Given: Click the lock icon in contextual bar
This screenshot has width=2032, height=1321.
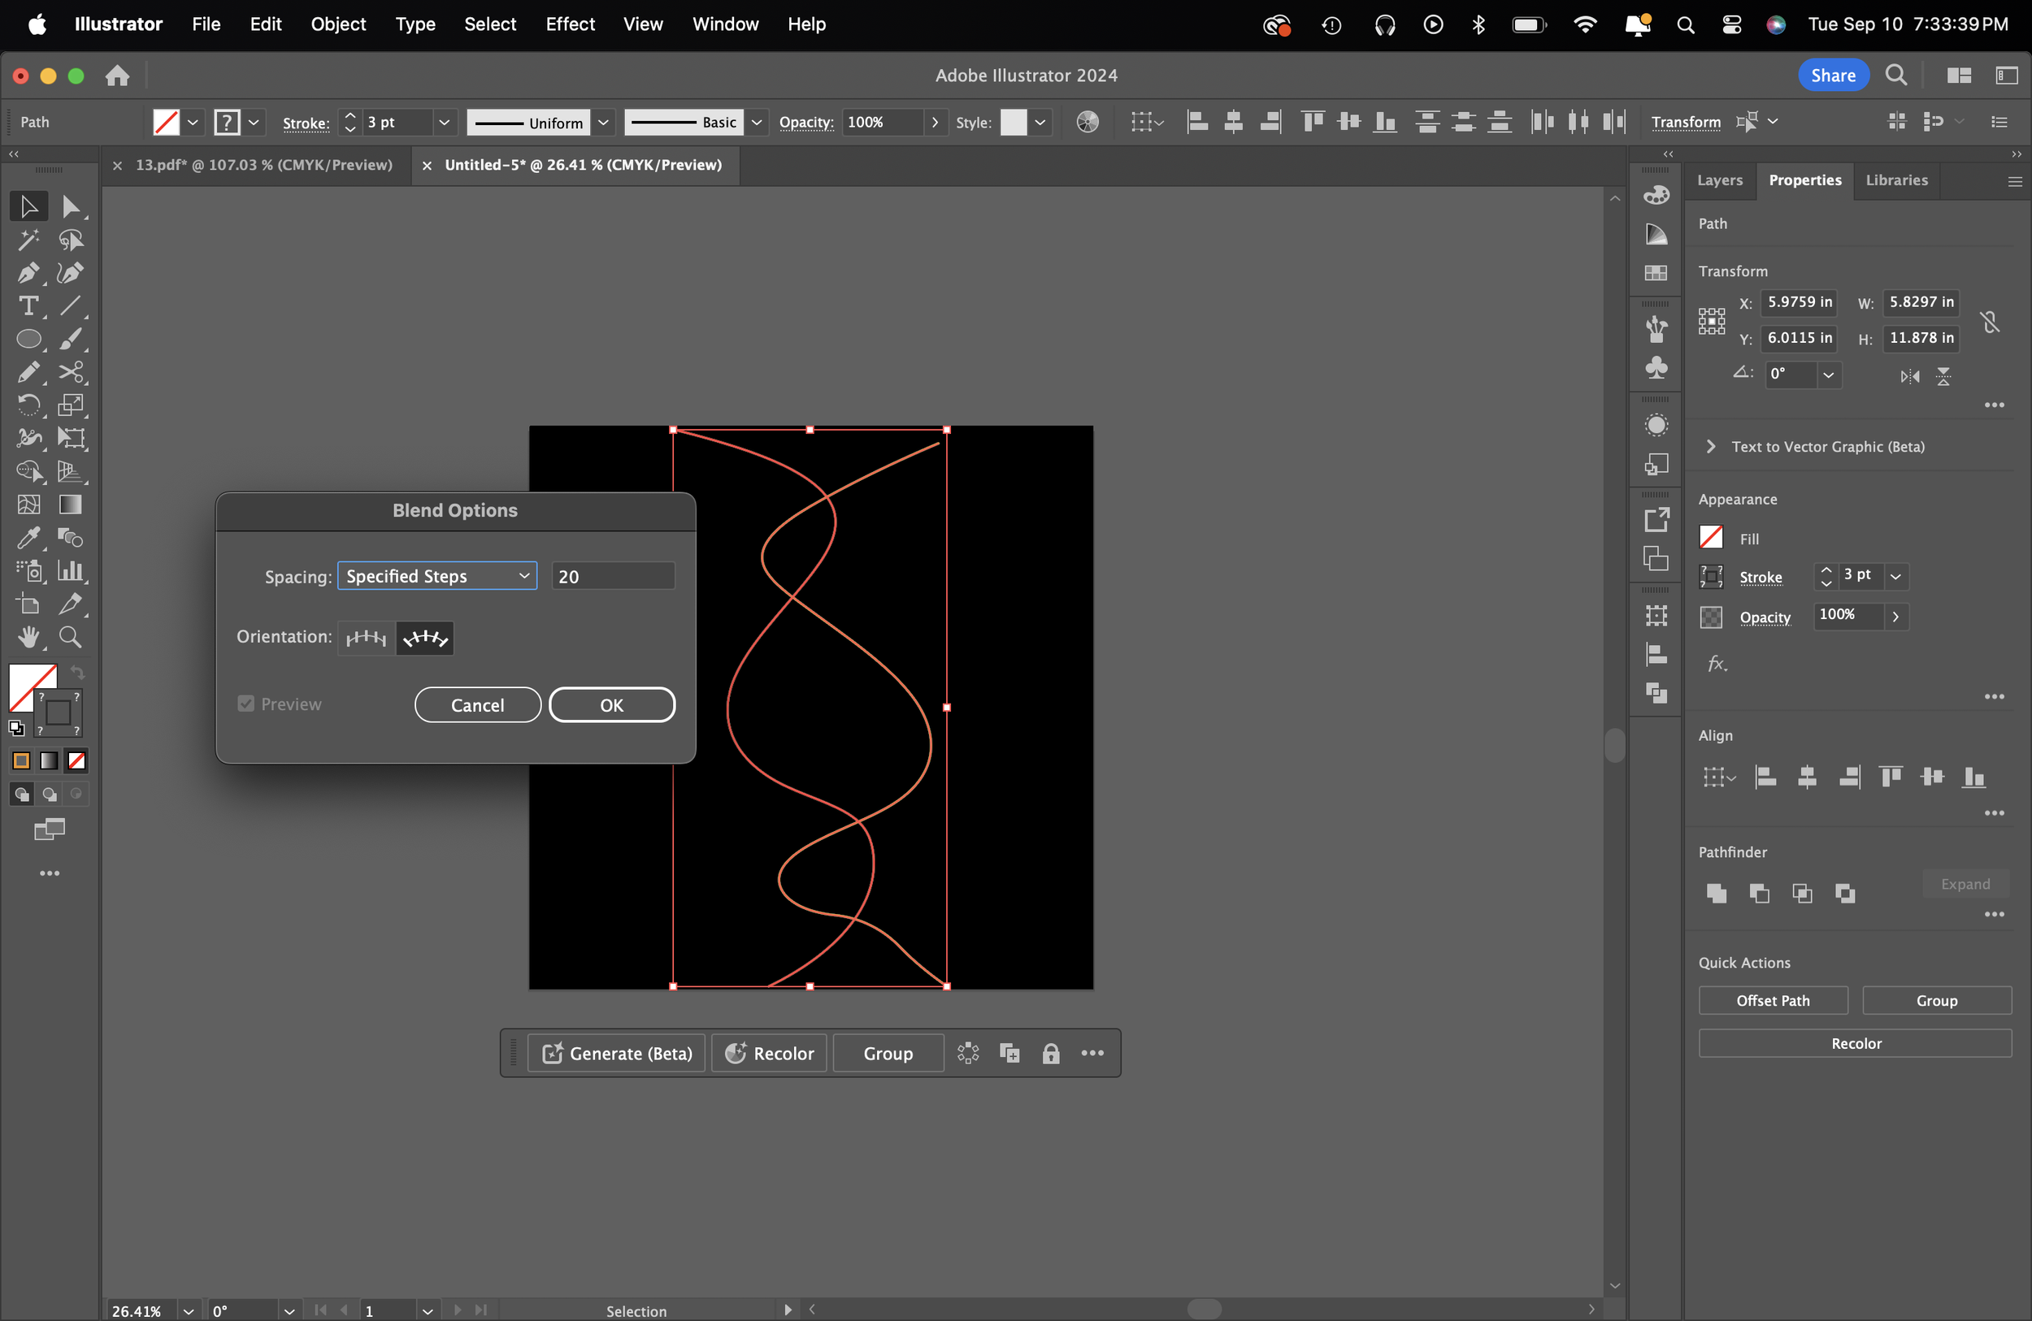Looking at the screenshot, I should (x=1051, y=1053).
